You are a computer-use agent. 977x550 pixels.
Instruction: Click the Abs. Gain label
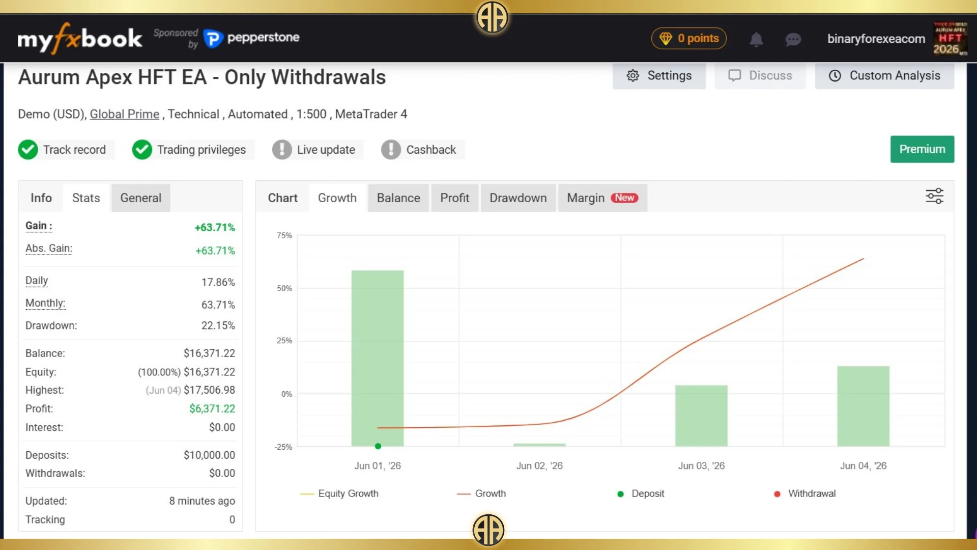(49, 249)
